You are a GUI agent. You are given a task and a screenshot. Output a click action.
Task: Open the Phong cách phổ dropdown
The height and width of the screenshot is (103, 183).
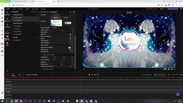click(x=62, y=27)
